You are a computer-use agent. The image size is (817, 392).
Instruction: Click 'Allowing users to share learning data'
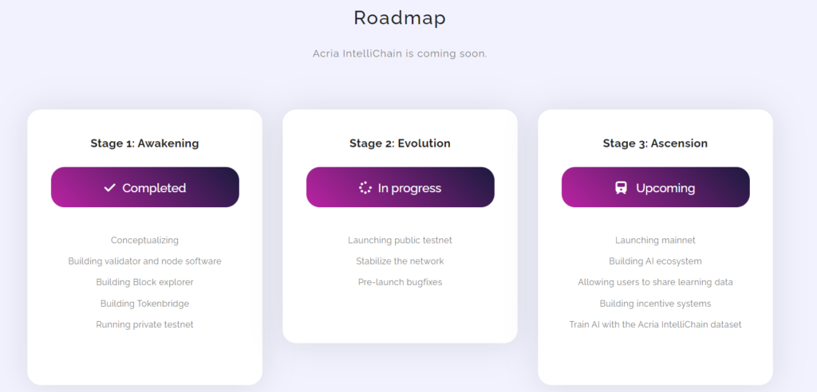[x=656, y=282]
